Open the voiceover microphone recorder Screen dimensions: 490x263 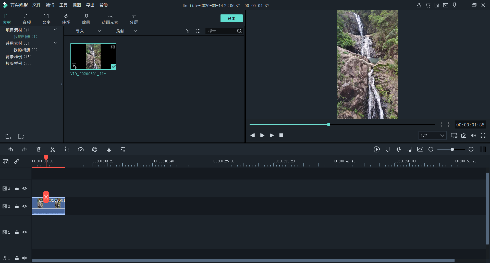(398, 149)
